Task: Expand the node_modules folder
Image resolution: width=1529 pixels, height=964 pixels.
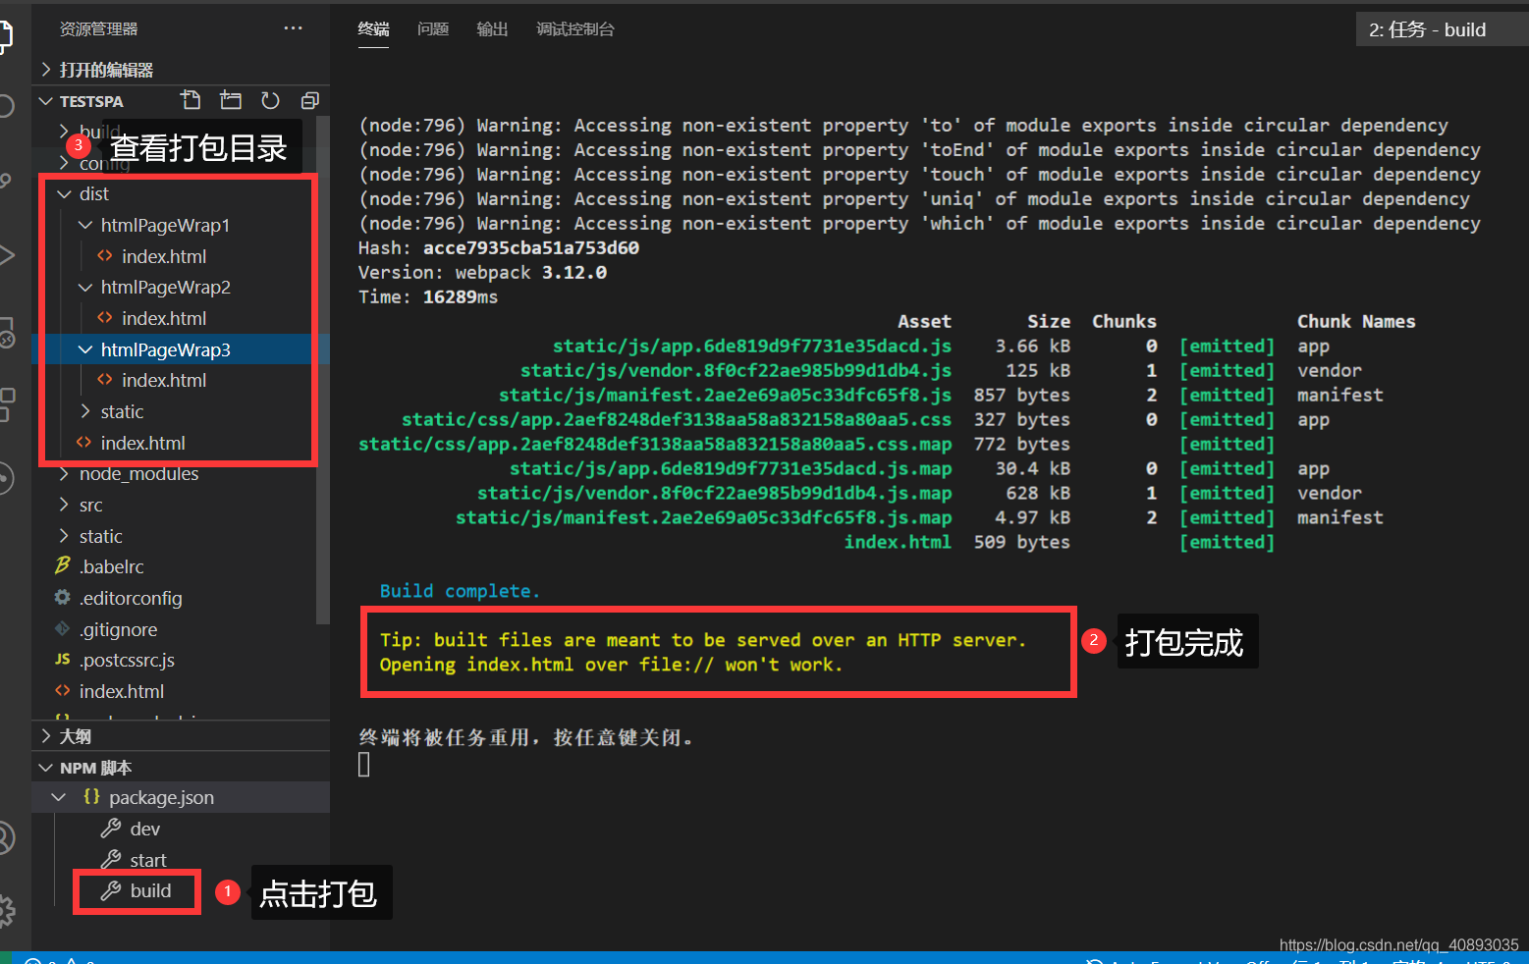Action: coord(64,474)
